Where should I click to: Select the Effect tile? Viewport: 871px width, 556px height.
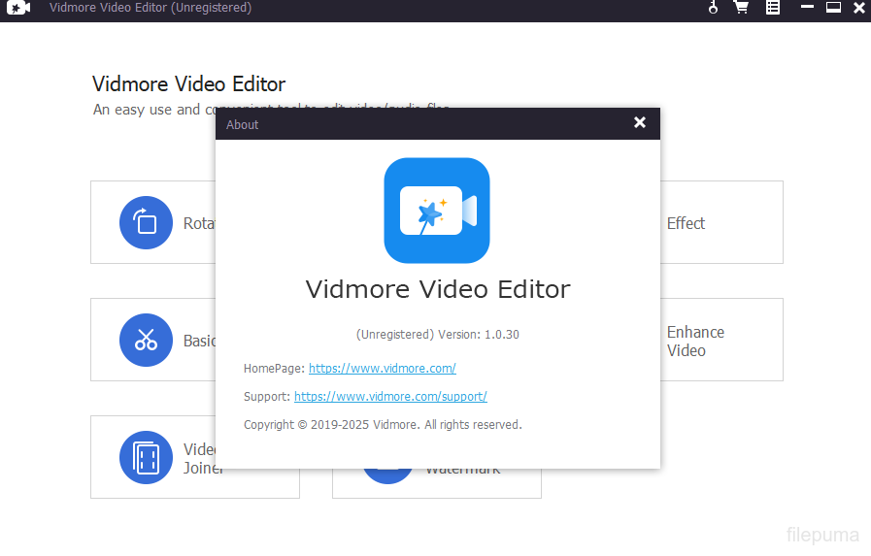721,223
